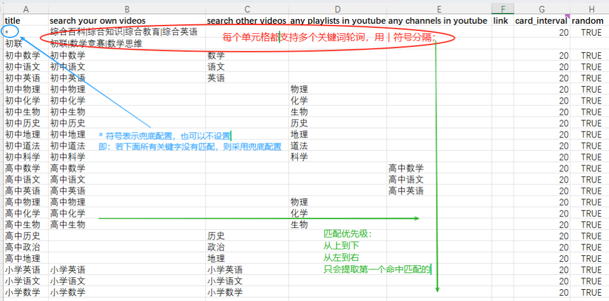
Task: Select the highlighted column F header
Action: pos(503,9)
